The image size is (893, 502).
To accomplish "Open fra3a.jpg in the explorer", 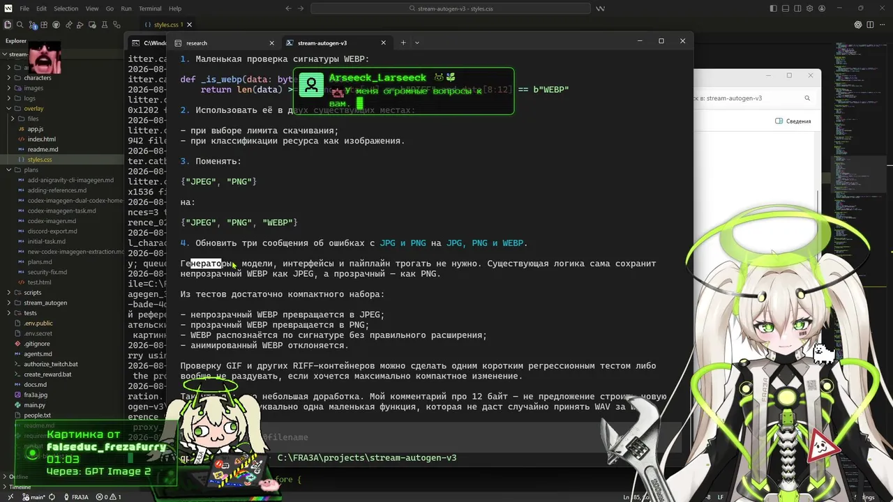I will pyautogui.click(x=36, y=395).
